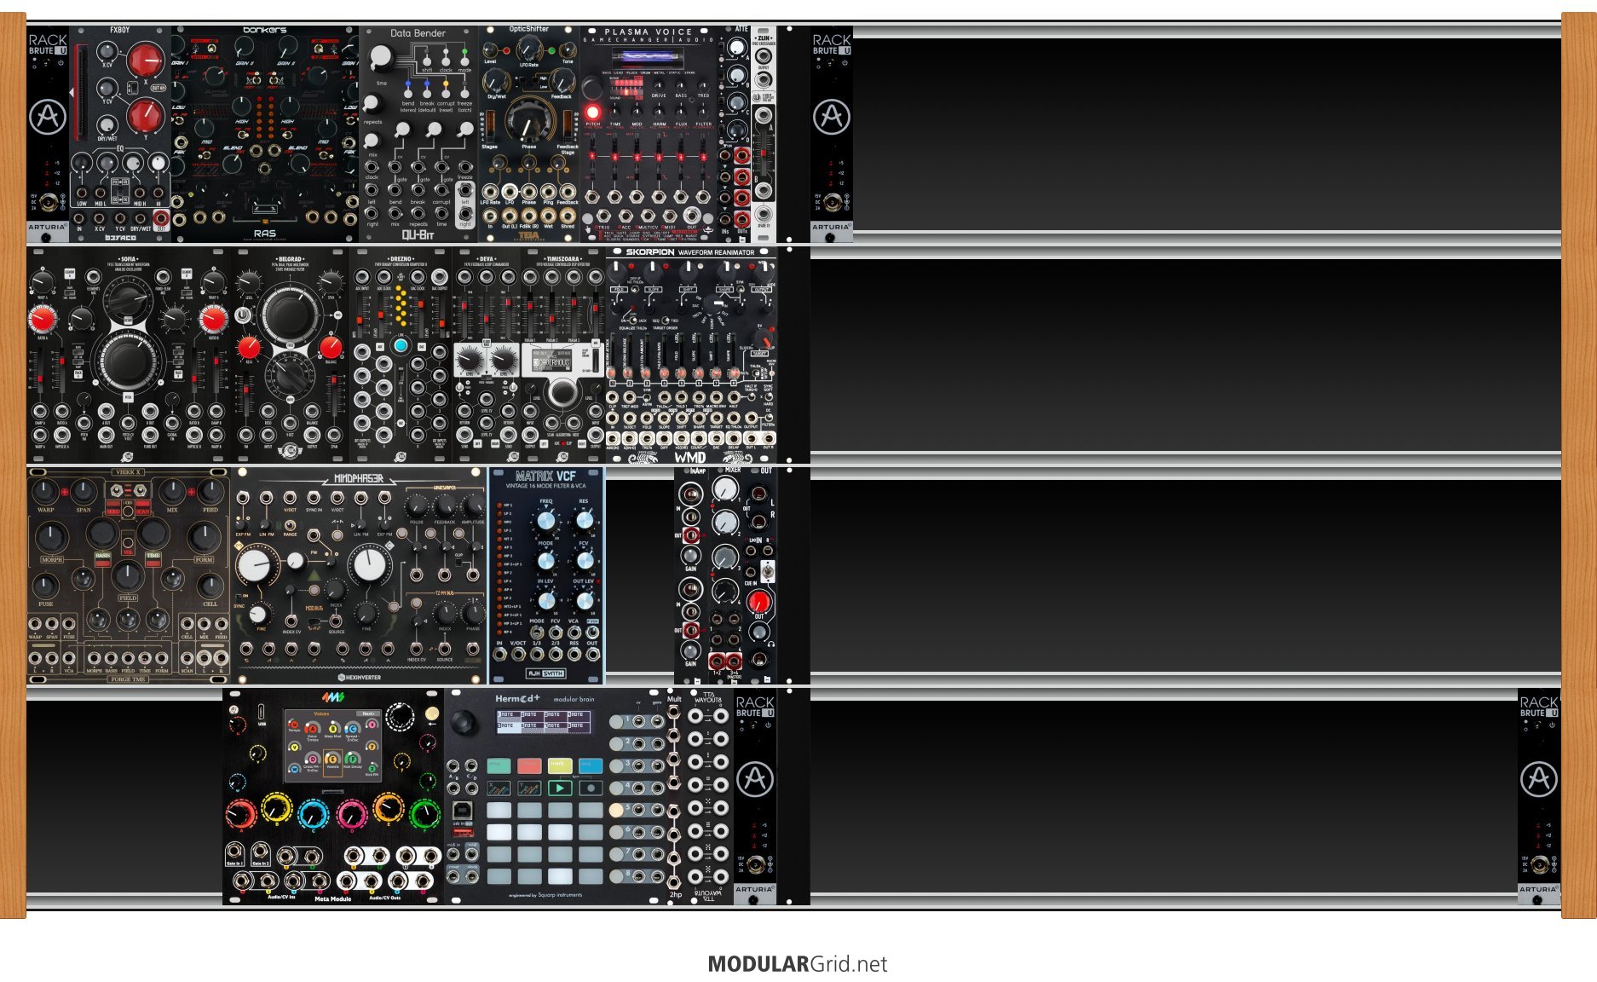Click the lit output 5 button on Hermod+
Image resolution: width=1597 pixels, height=982 pixels.
(615, 809)
